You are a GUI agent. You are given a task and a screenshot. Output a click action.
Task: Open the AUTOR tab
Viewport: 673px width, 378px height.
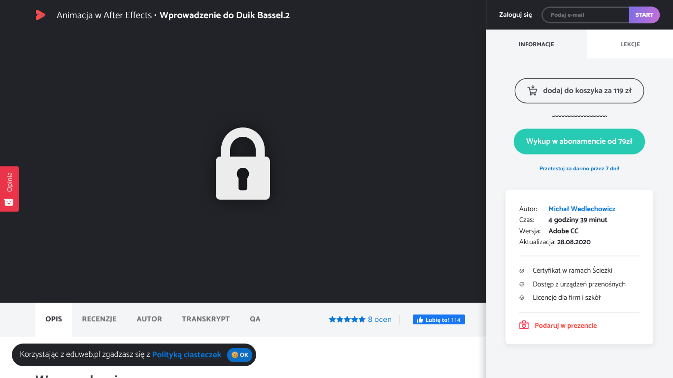click(149, 319)
